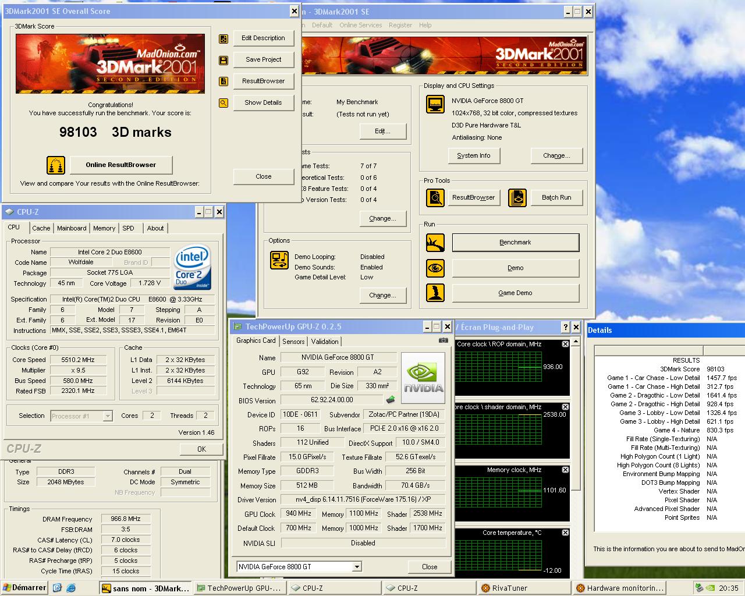Switch to the SPD tab in CPU-Z
Viewport: 745px width, 596px height.
129,228
